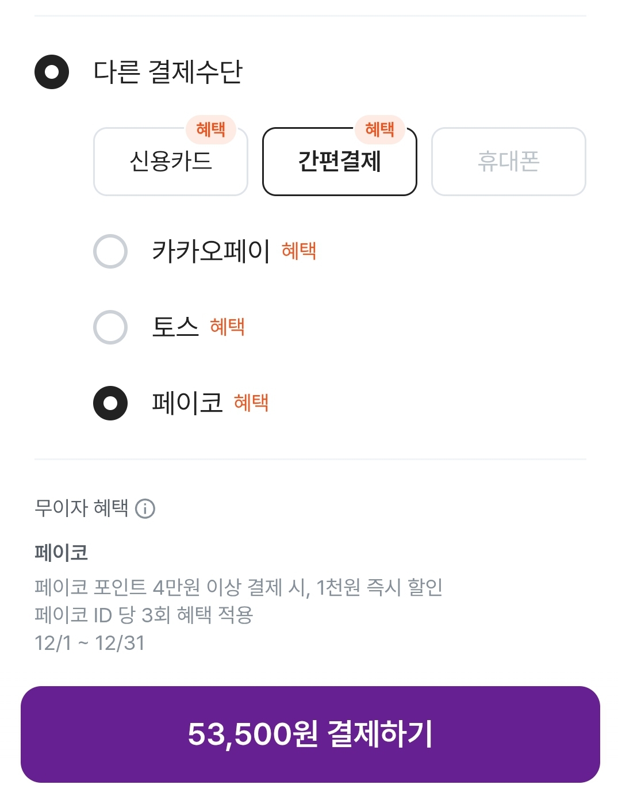
Task: Choose the 토스 radio button
Action: (x=110, y=327)
